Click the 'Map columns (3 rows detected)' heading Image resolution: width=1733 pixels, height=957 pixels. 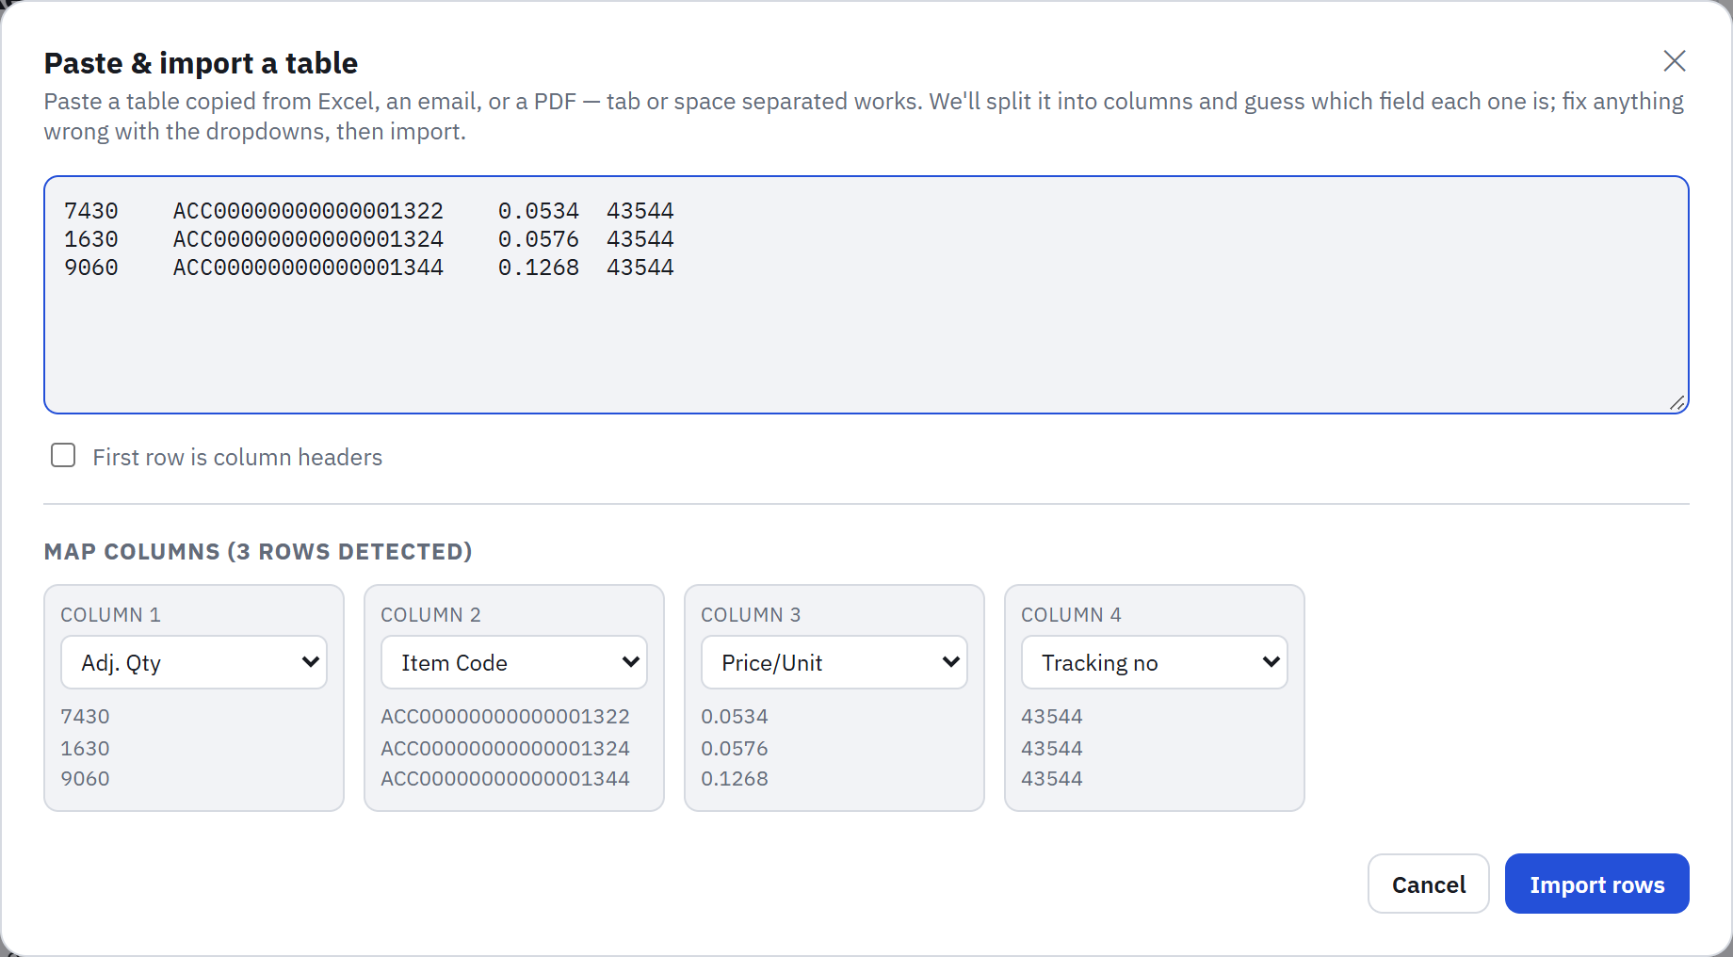click(258, 552)
